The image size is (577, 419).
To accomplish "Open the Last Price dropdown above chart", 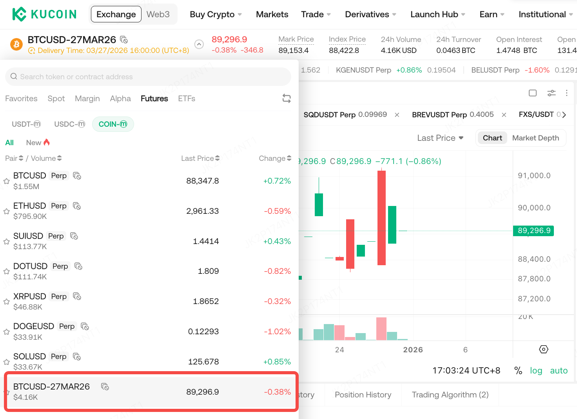I will (440, 138).
